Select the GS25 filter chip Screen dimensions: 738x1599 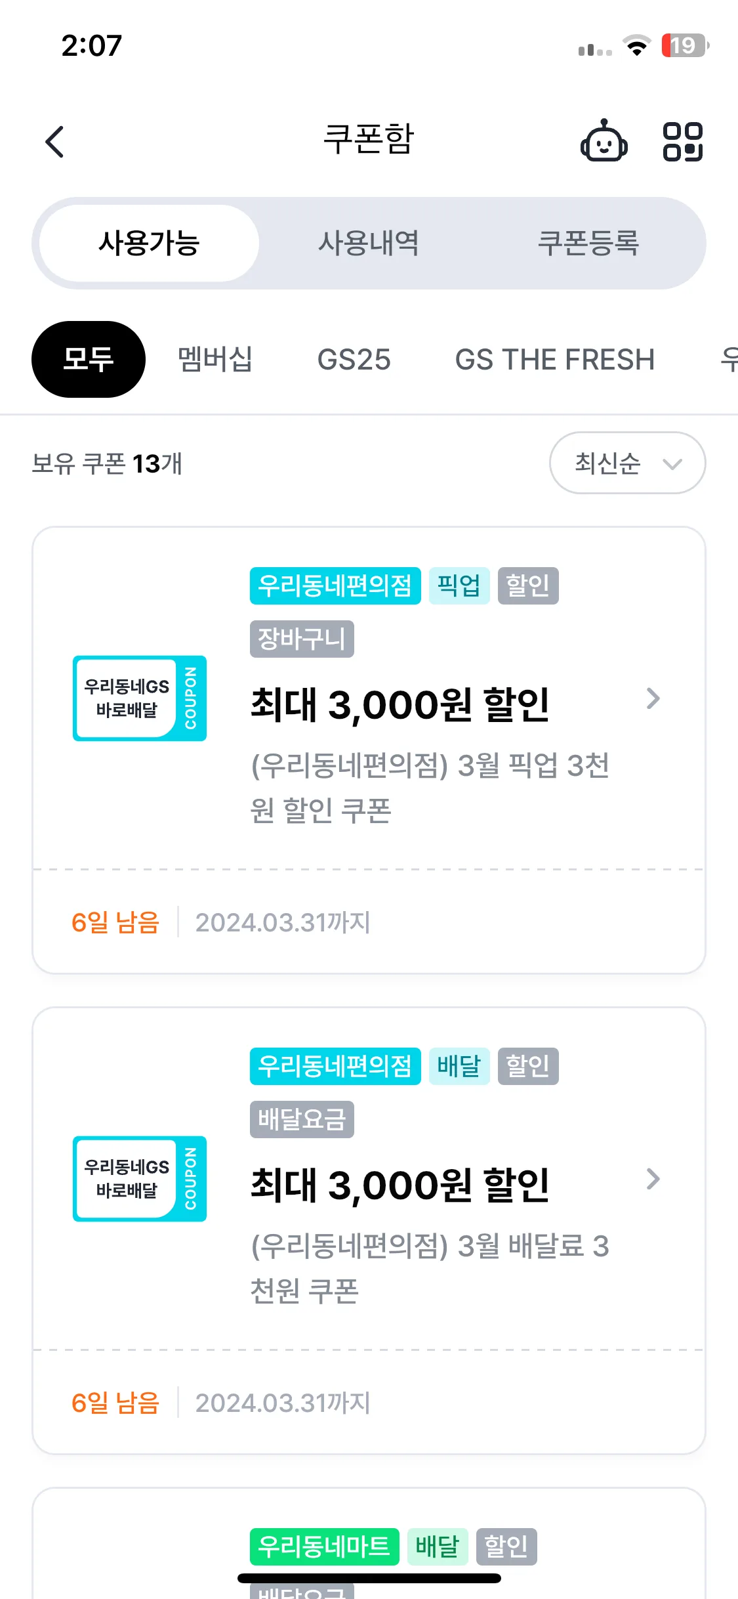(354, 360)
